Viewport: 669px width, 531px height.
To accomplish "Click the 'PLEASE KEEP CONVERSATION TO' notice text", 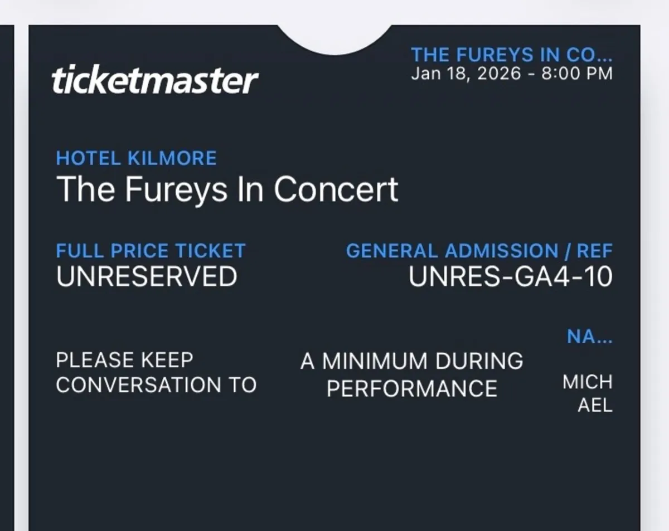I will [x=156, y=372].
